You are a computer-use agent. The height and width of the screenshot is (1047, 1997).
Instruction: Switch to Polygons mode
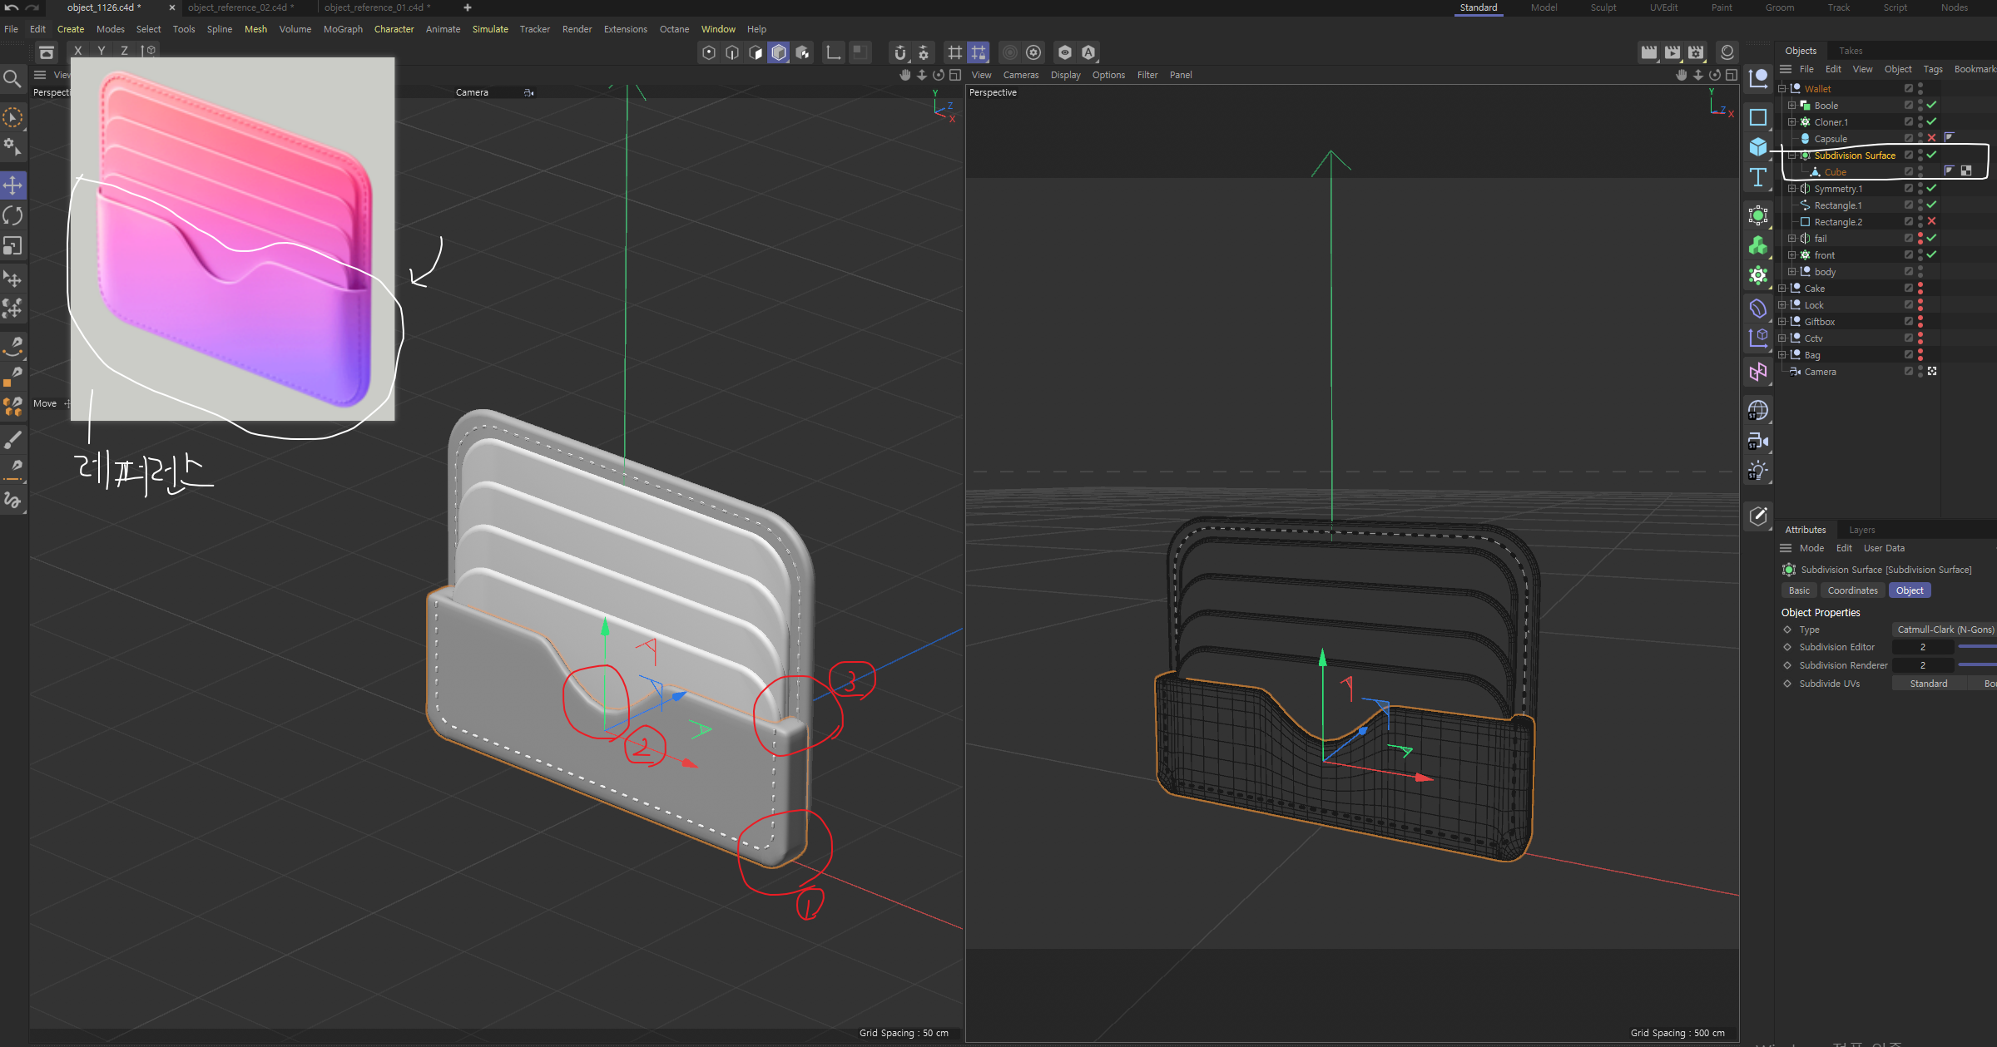point(755,52)
